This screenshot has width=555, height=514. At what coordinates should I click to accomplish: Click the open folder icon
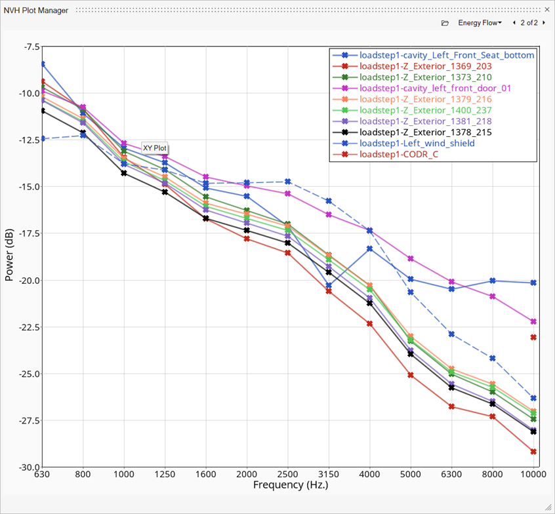[445, 23]
